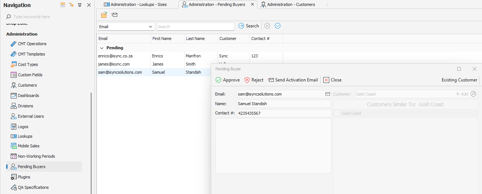Select the sam@isyncsolutions.com grid row

pyautogui.click(x=154, y=72)
